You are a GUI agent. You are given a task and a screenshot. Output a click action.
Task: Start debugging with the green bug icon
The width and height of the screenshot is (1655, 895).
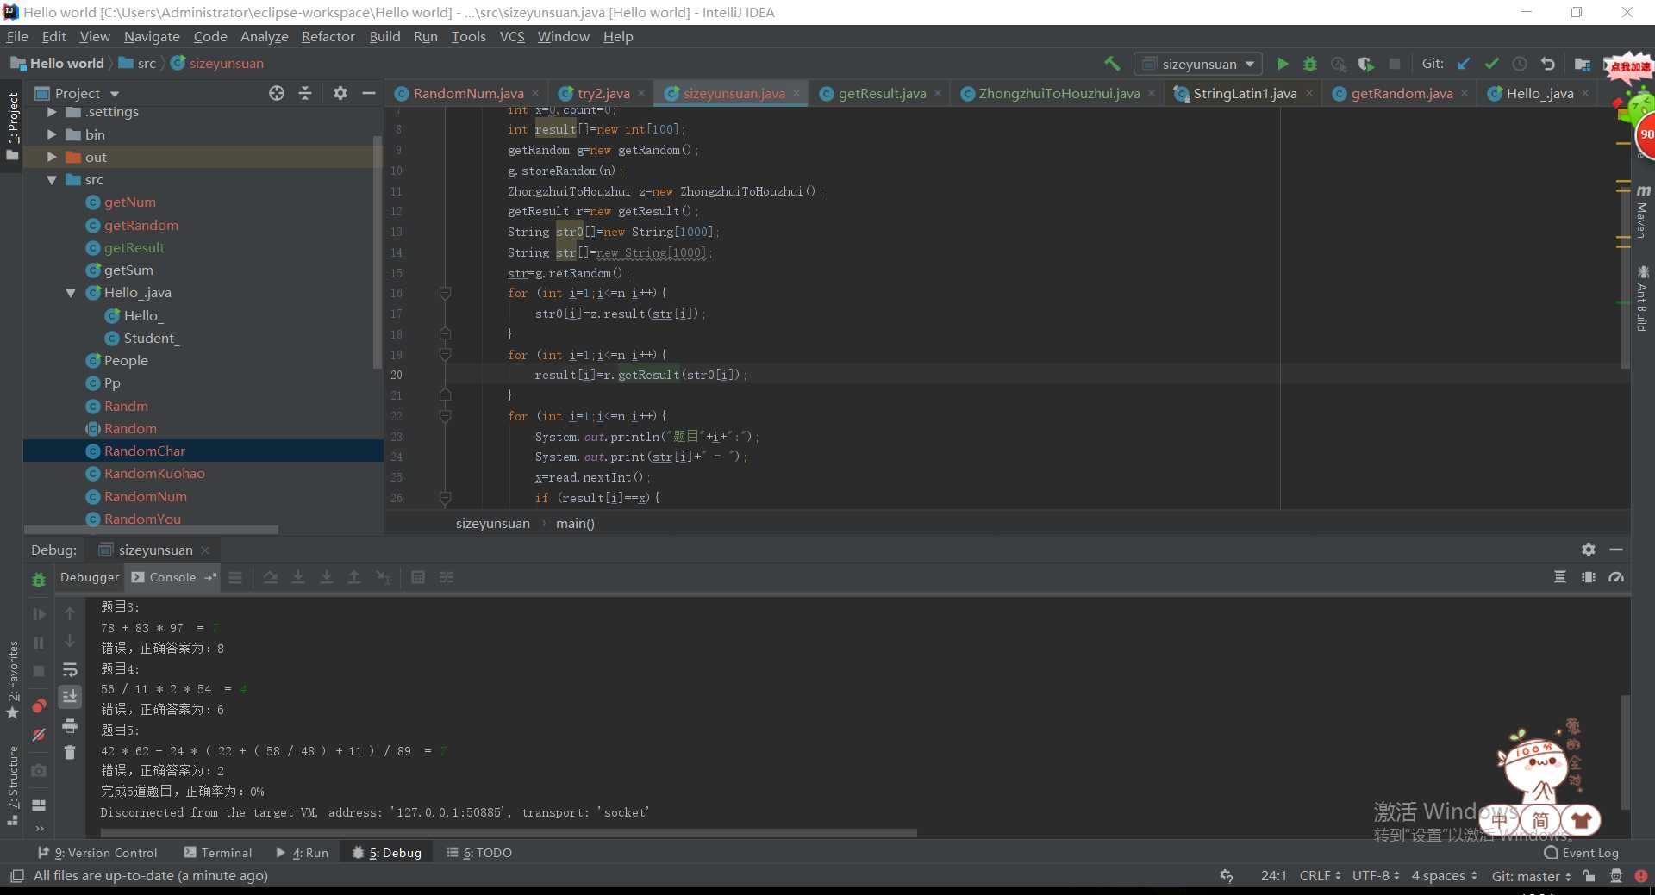click(x=1310, y=64)
